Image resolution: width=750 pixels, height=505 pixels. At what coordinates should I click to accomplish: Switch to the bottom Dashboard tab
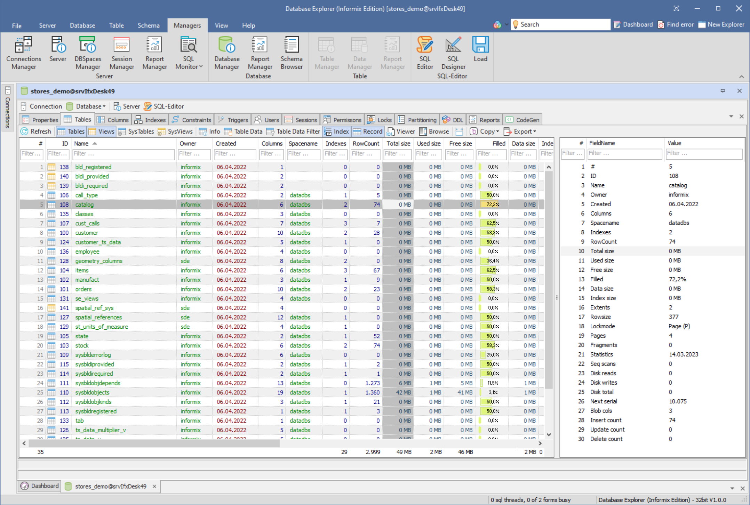[40, 486]
